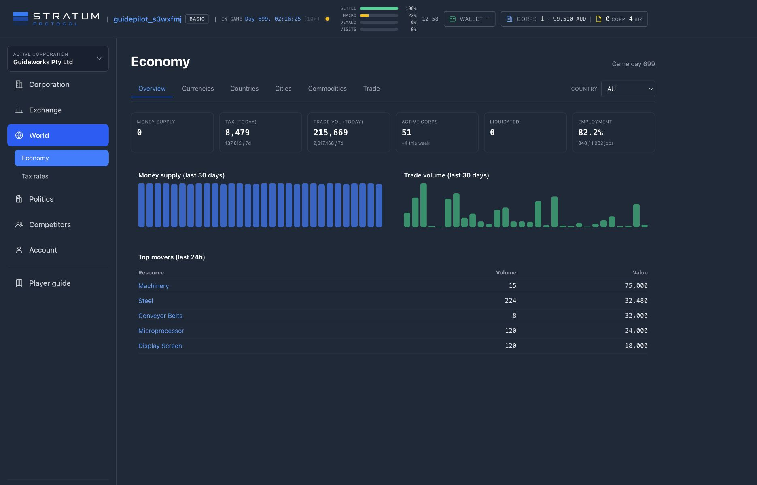Open the Cities tab
The image size is (757, 485).
coord(283,89)
